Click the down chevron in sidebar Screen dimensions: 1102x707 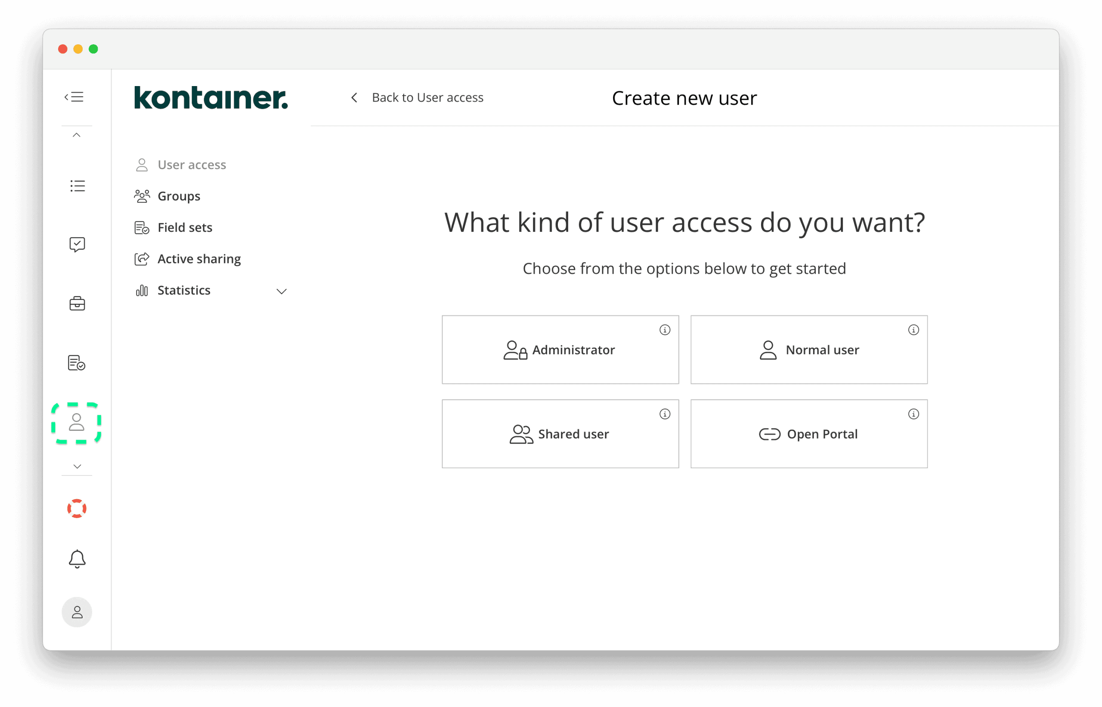pyautogui.click(x=77, y=466)
